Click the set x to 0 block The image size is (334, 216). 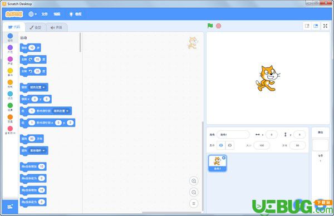pyautogui.click(x=33, y=178)
